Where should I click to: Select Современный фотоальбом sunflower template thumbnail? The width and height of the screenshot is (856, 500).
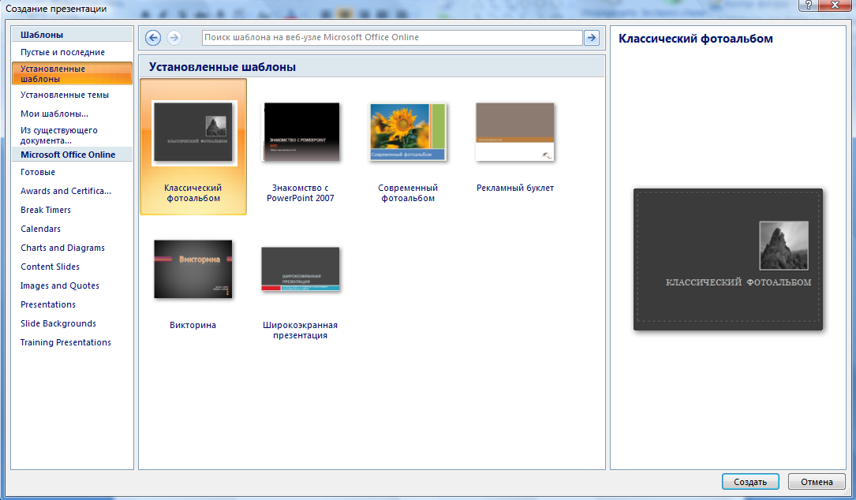click(408, 132)
